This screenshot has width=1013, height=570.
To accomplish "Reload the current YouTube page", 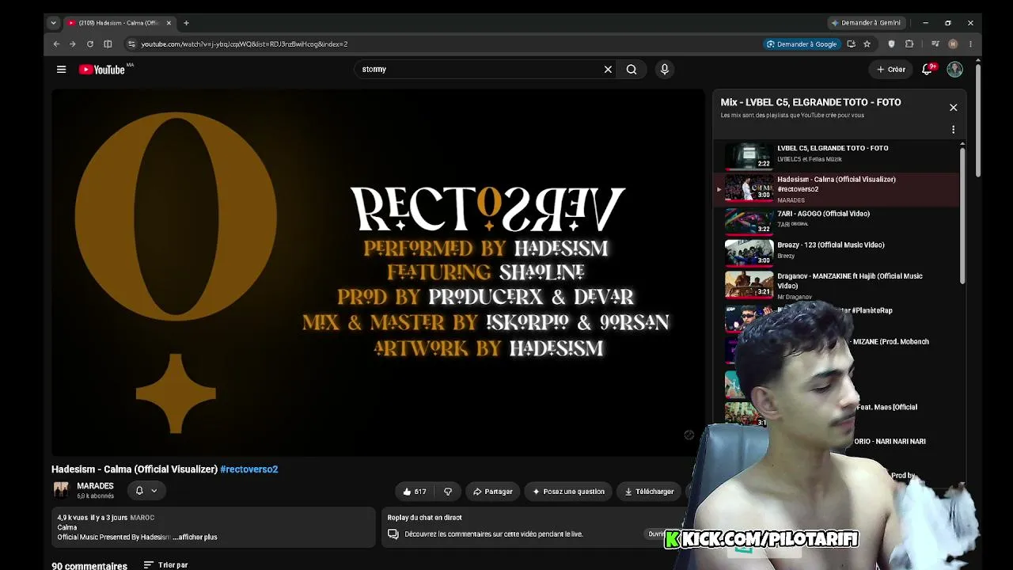I will 90,44.
